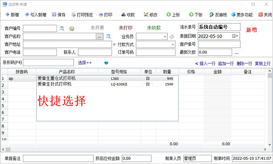Open the calendar picker for 单据日期
The image size is (273, 164).
click(x=235, y=36)
